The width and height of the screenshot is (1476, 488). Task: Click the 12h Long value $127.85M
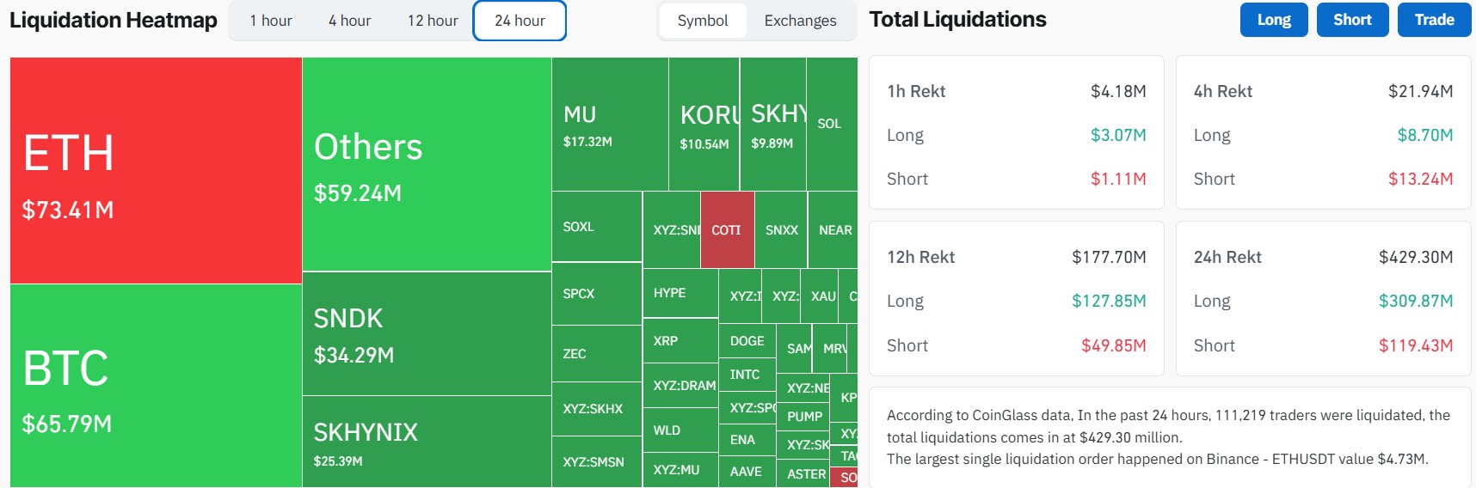coord(1109,301)
